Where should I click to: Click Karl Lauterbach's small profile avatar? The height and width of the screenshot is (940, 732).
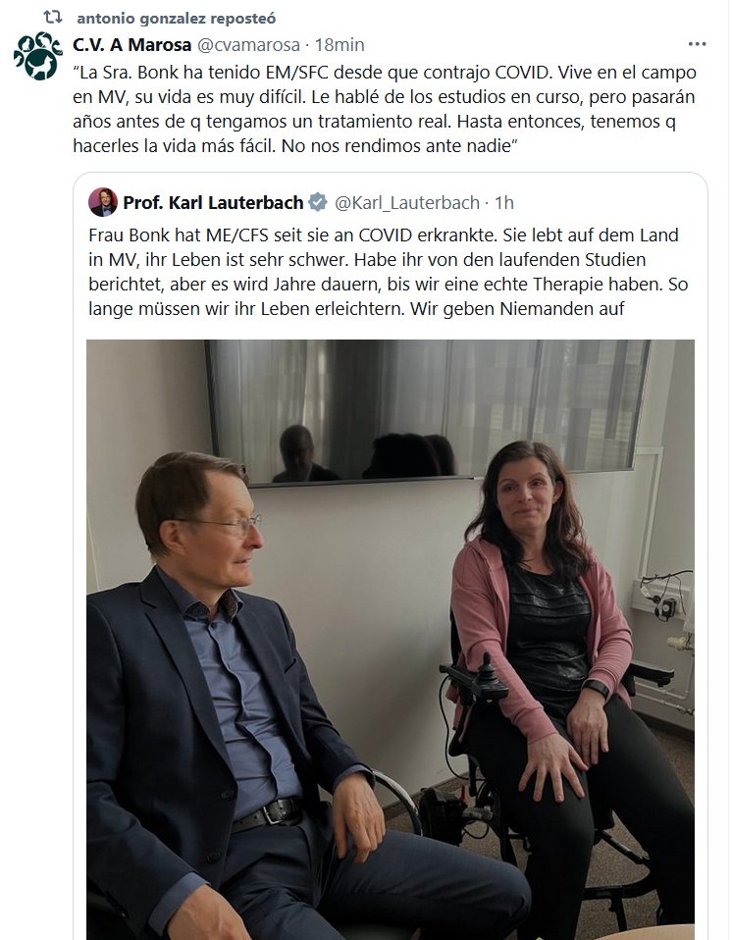pyautogui.click(x=103, y=202)
